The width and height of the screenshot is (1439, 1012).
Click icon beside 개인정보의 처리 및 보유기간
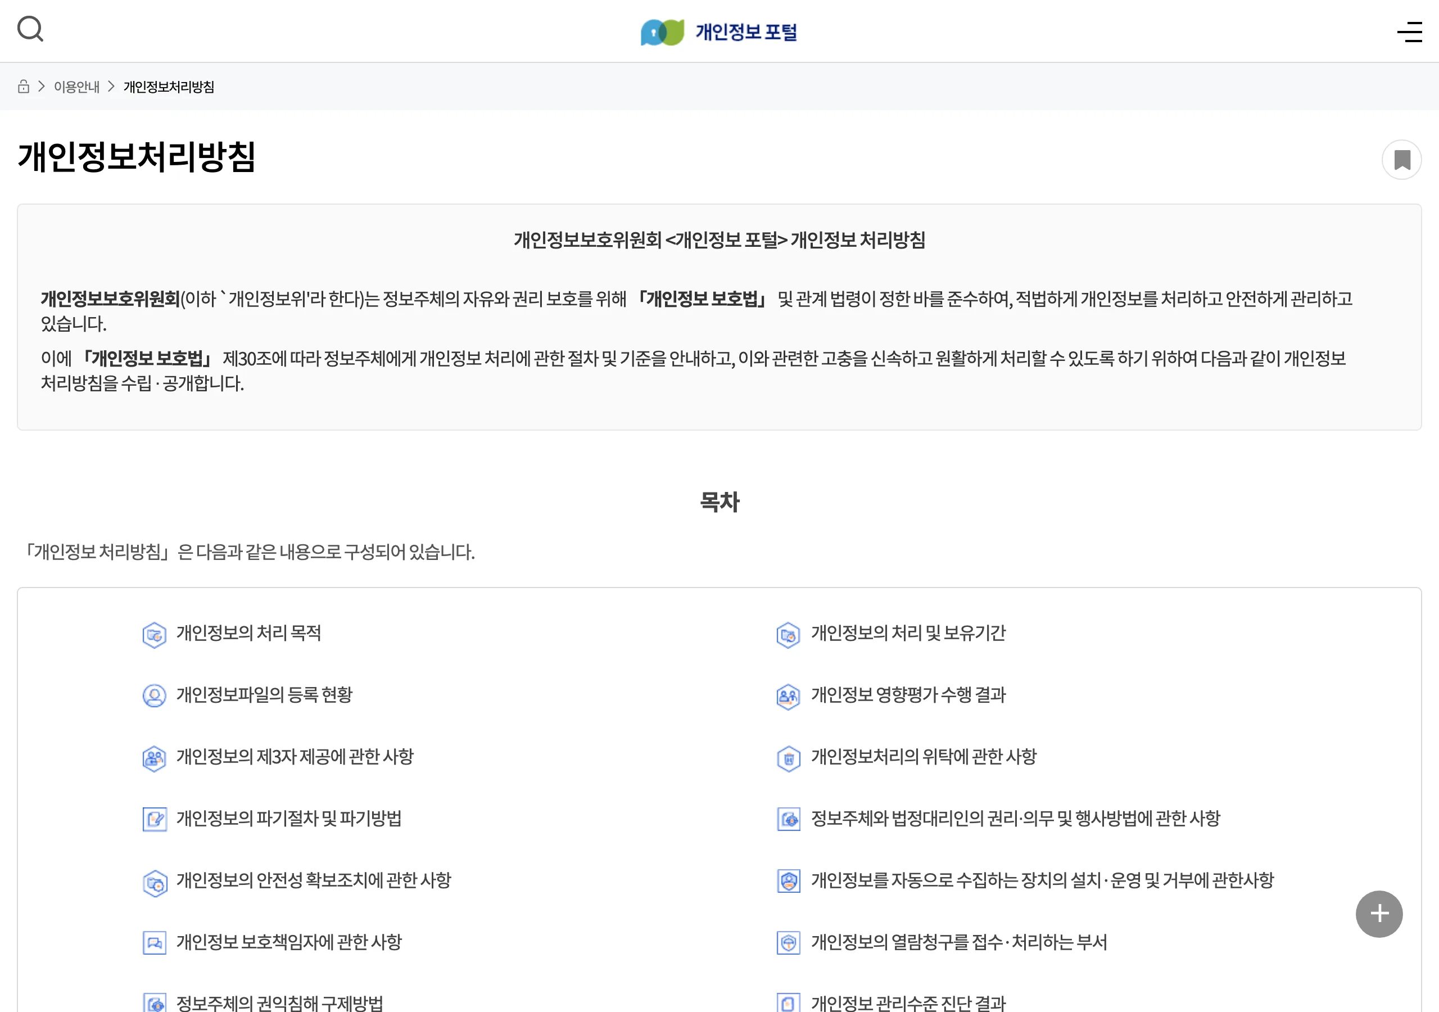click(x=789, y=635)
